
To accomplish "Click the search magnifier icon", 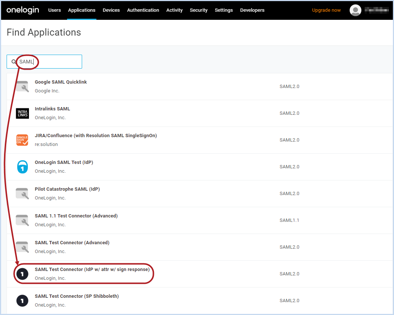I will [14, 62].
